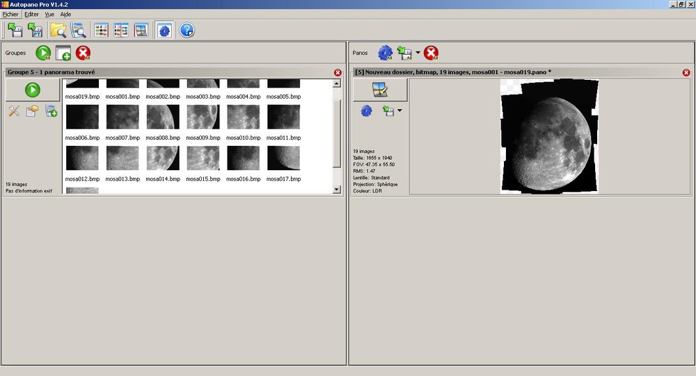Click the scrollbar up arrow in thumbnails list

(336, 83)
